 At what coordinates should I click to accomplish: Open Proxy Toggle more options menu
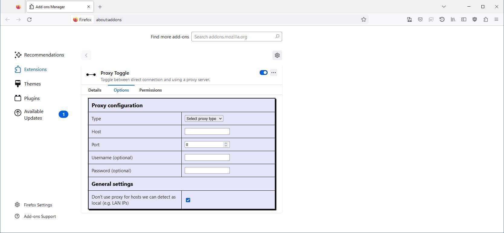coord(274,73)
